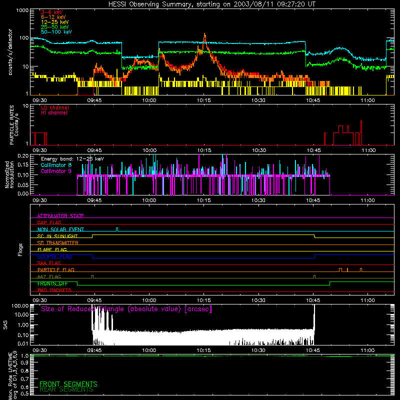Click the FRONT SEGMENTS legend label
400x400 pixels.
[68, 384]
